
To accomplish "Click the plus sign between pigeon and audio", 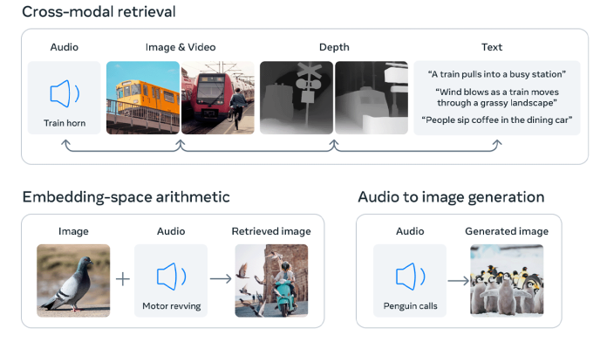I will click(123, 279).
